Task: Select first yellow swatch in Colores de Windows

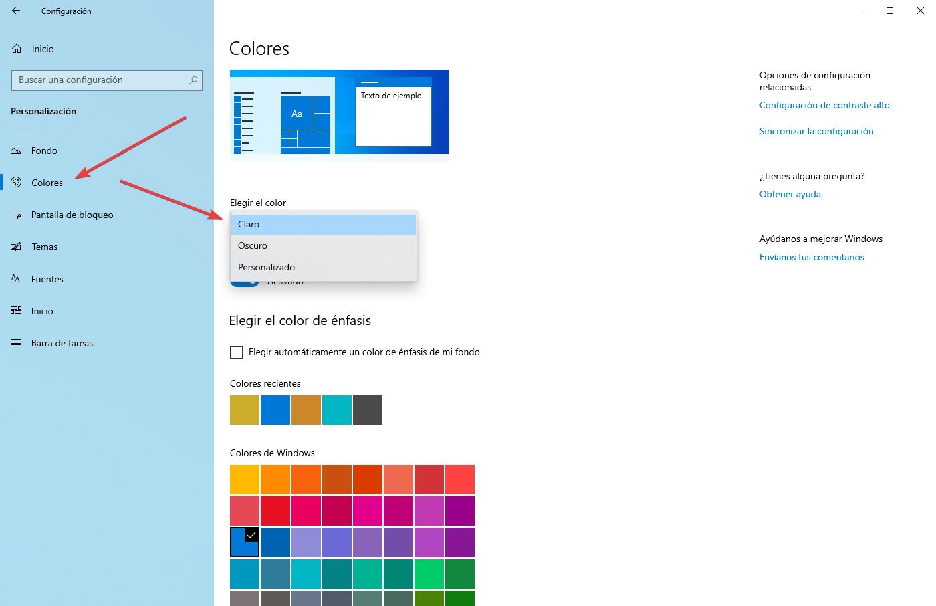Action: pyautogui.click(x=245, y=480)
